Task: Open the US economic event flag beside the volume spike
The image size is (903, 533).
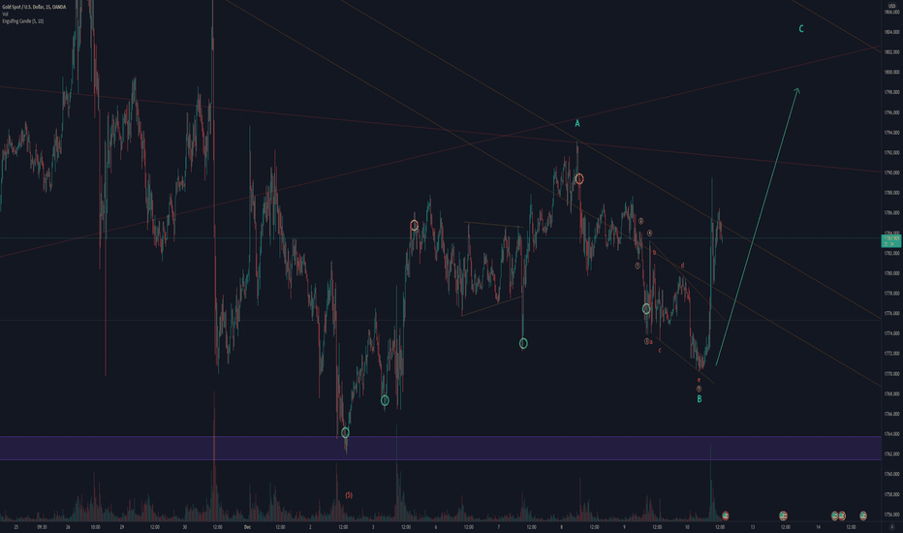Action: pyautogui.click(x=725, y=516)
